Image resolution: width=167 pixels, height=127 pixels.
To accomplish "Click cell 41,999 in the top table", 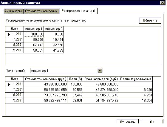I will pos(54,50).
